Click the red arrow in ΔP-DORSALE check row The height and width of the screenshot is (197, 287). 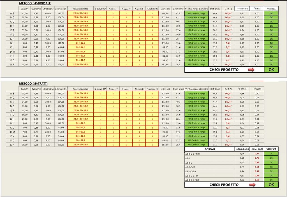click(251, 70)
